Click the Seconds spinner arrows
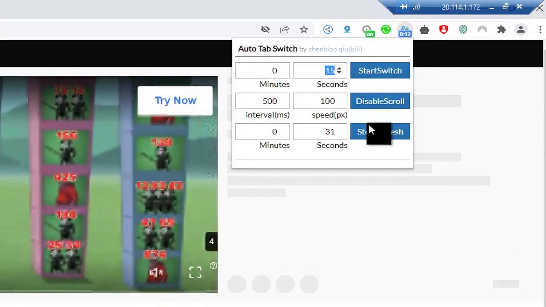Image resolution: width=546 pixels, height=307 pixels. 339,70
